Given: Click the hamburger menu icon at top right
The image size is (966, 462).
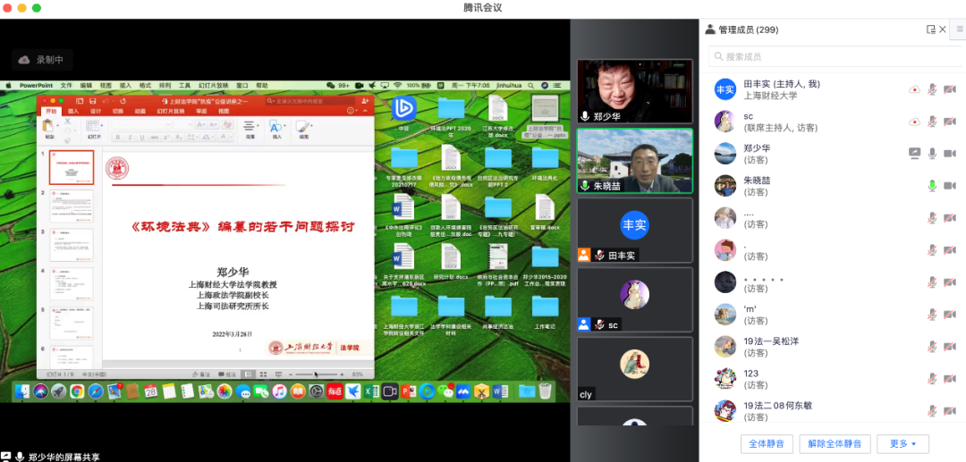Looking at the screenshot, I should click(x=959, y=29).
